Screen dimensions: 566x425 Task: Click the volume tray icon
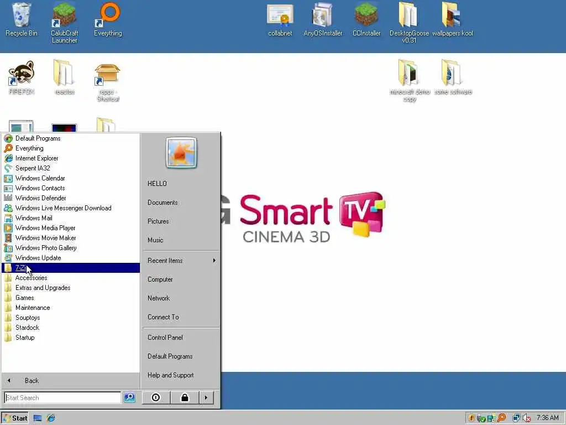[x=527, y=418]
